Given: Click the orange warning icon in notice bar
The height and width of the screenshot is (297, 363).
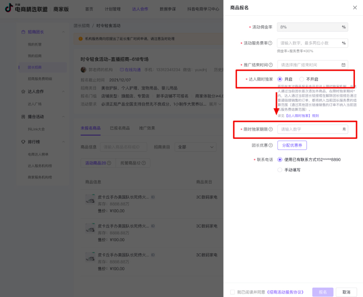Looking at the screenshot, I should click(x=80, y=39).
